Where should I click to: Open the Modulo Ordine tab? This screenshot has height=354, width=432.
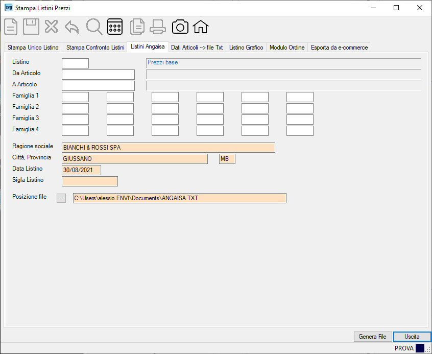pos(287,48)
